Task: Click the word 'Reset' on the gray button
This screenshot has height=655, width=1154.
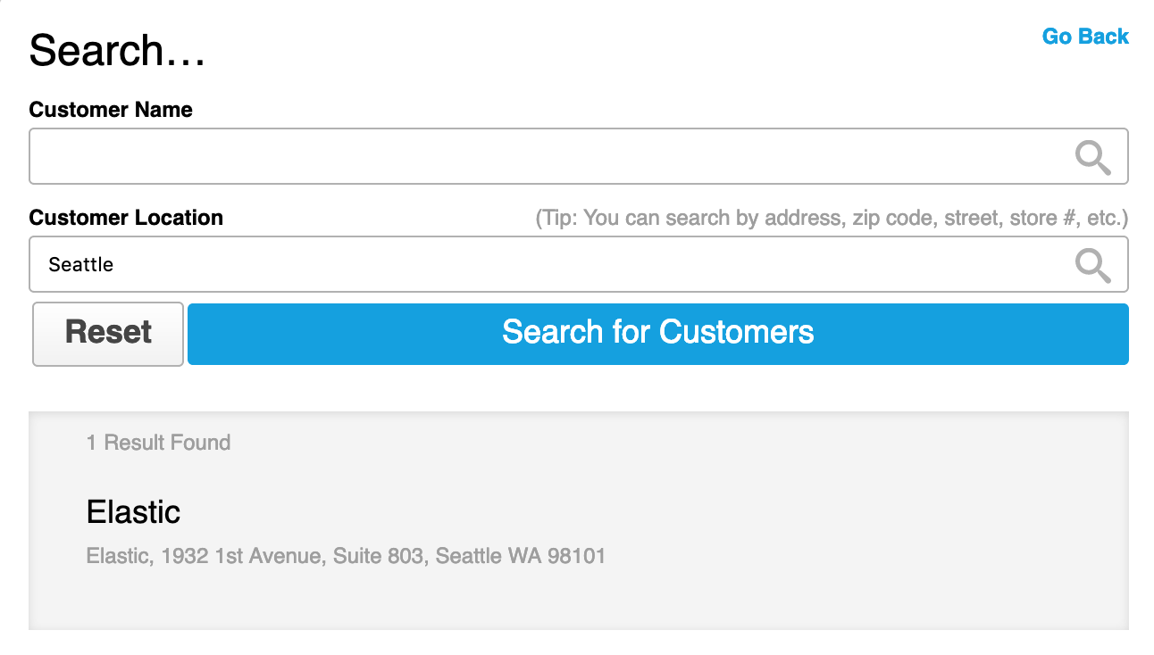Action: (x=108, y=333)
